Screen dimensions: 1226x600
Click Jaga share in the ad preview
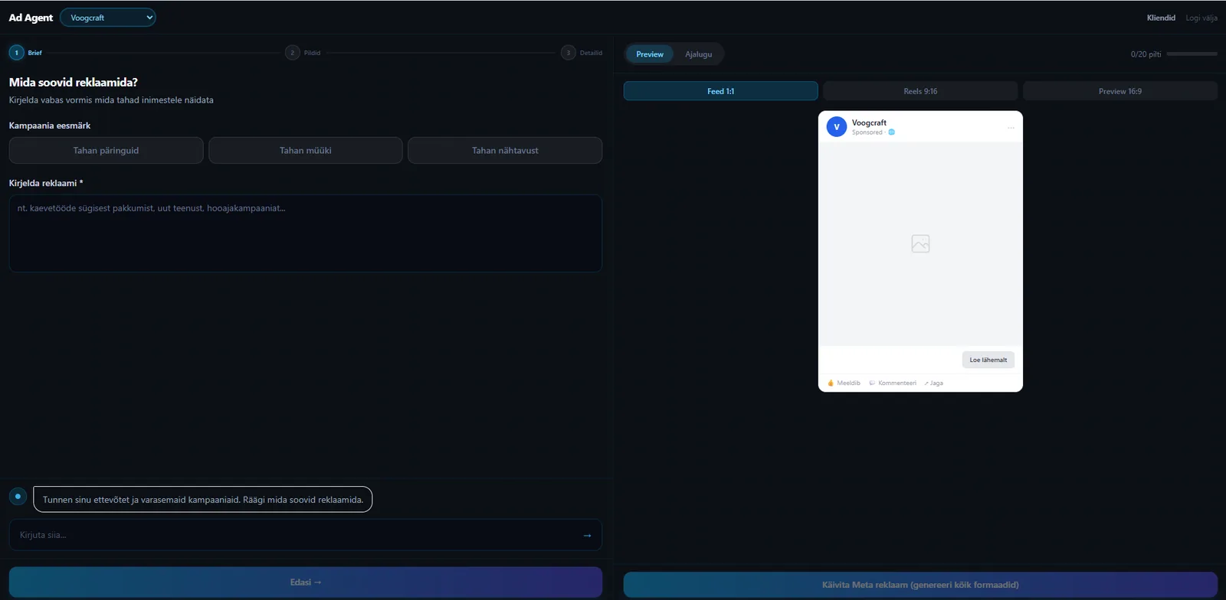pyautogui.click(x=933, y=383)
